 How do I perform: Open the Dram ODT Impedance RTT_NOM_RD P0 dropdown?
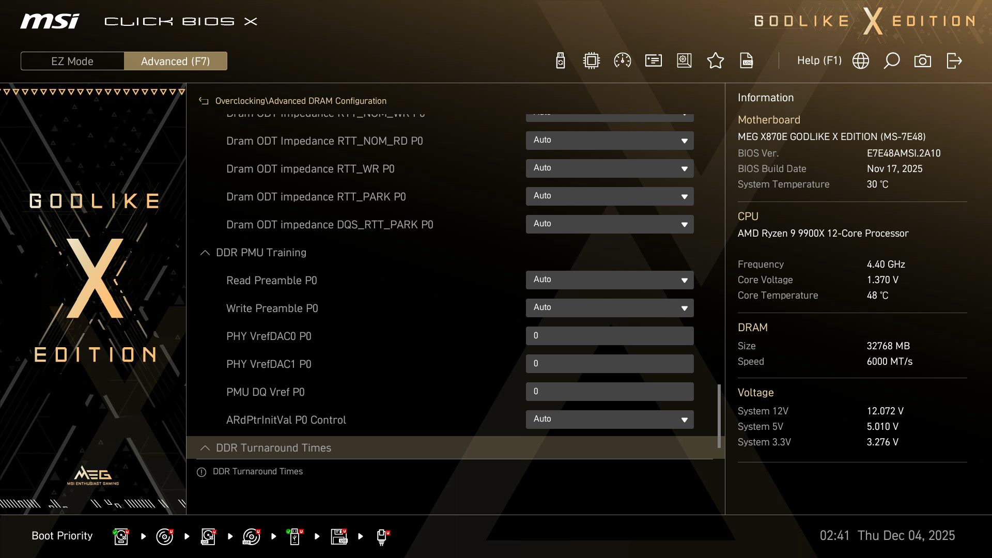610,140
